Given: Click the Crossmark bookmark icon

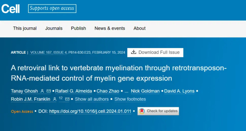Looking at the screenshot, I should [142, 111].
